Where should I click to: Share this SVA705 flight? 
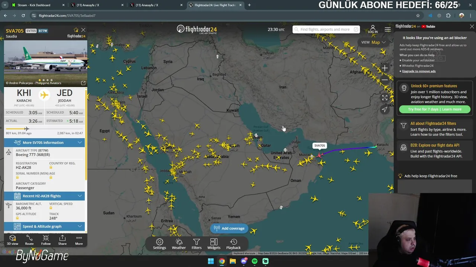[62, 240]
